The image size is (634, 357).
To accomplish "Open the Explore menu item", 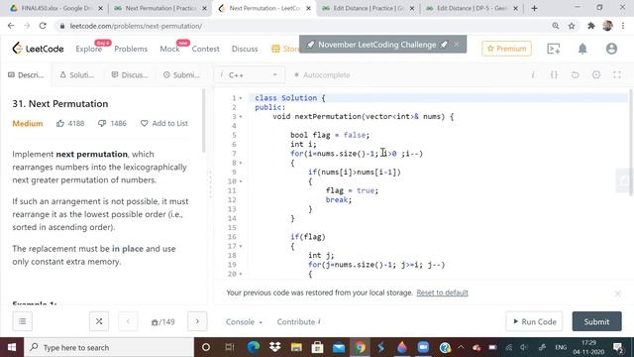I will [x=88, y=49].
